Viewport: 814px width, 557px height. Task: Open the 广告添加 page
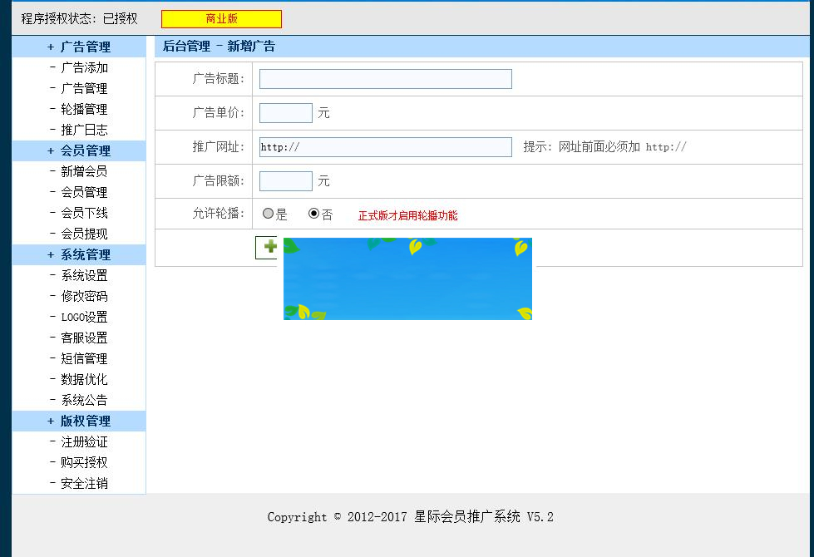click(x=83, y=67)
